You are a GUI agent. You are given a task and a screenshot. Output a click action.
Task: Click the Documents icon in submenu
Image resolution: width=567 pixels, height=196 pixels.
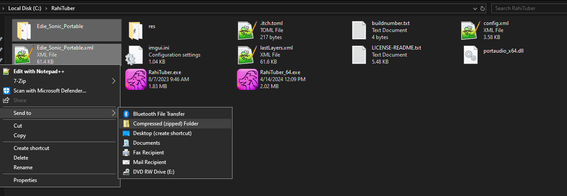pyautogui.click(x=126, y=143)
